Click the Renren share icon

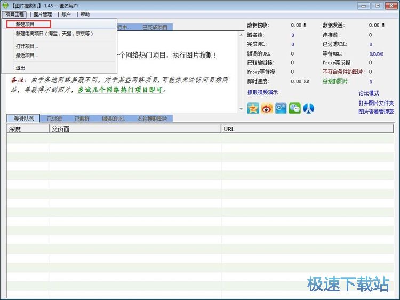point(308,108)
